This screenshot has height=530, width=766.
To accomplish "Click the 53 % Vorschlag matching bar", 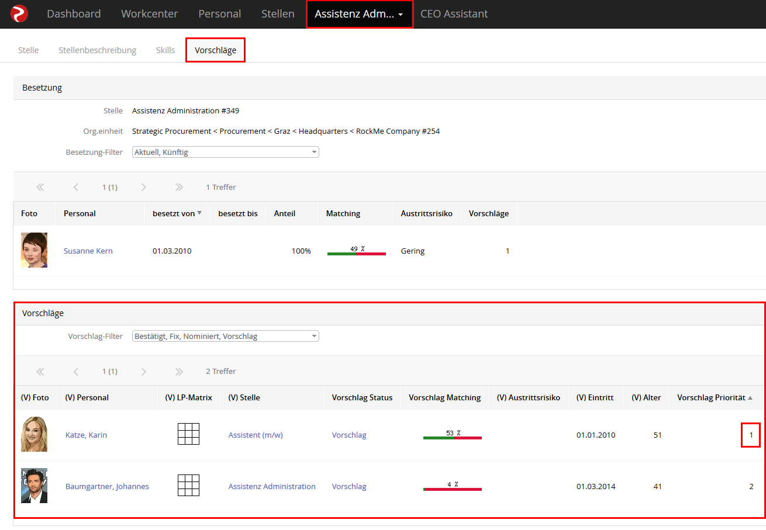I will click(x=453, y=435).
